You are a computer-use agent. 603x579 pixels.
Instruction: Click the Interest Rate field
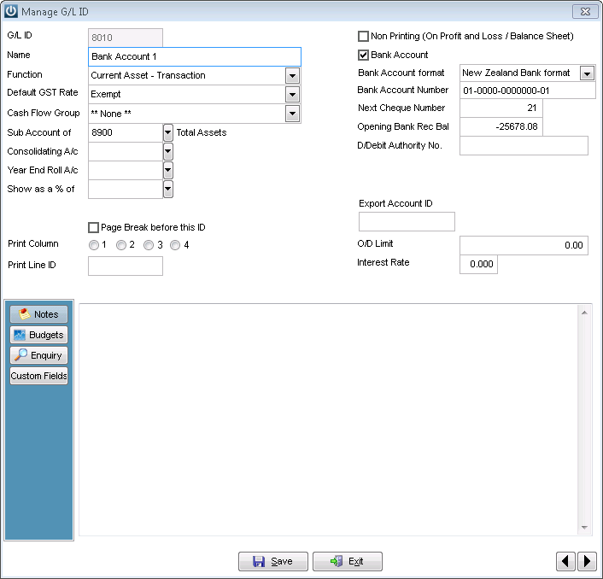tap(478, 264)
